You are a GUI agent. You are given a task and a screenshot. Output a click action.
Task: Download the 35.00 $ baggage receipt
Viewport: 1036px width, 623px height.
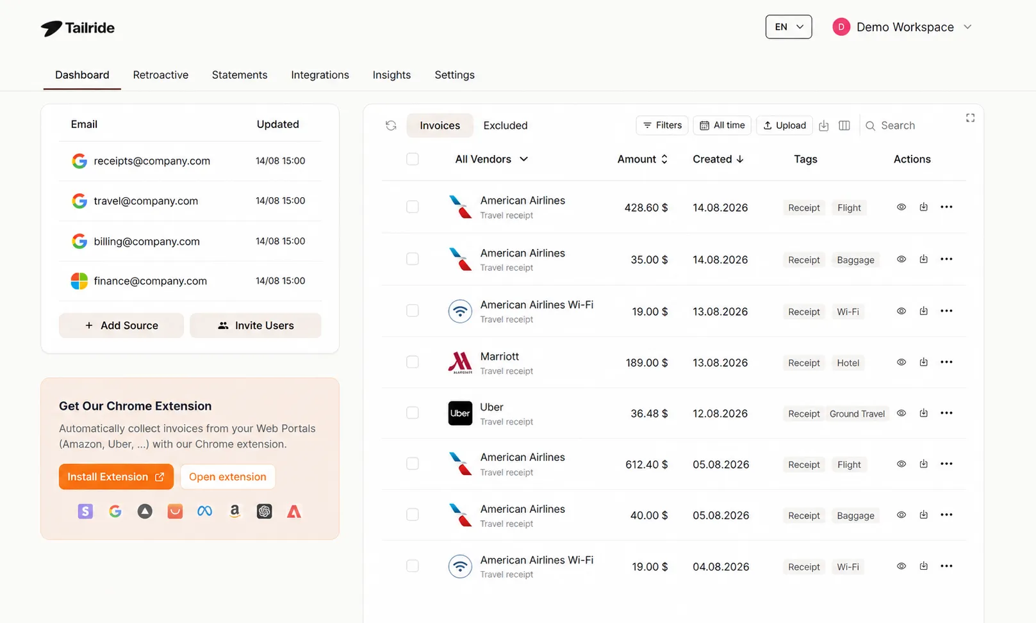[x=923, y=259]
